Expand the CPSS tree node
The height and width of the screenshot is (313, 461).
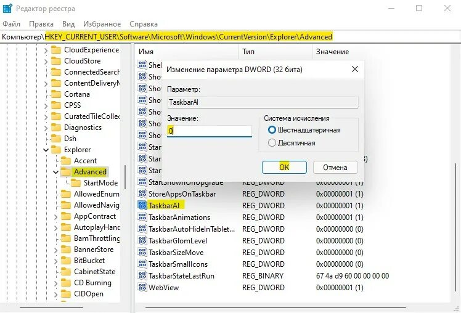pyautogui.click(x=46, y=105)
